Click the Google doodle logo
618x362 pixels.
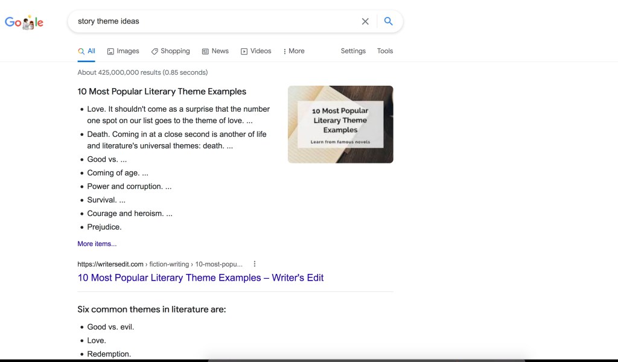[x=24, y=22]
